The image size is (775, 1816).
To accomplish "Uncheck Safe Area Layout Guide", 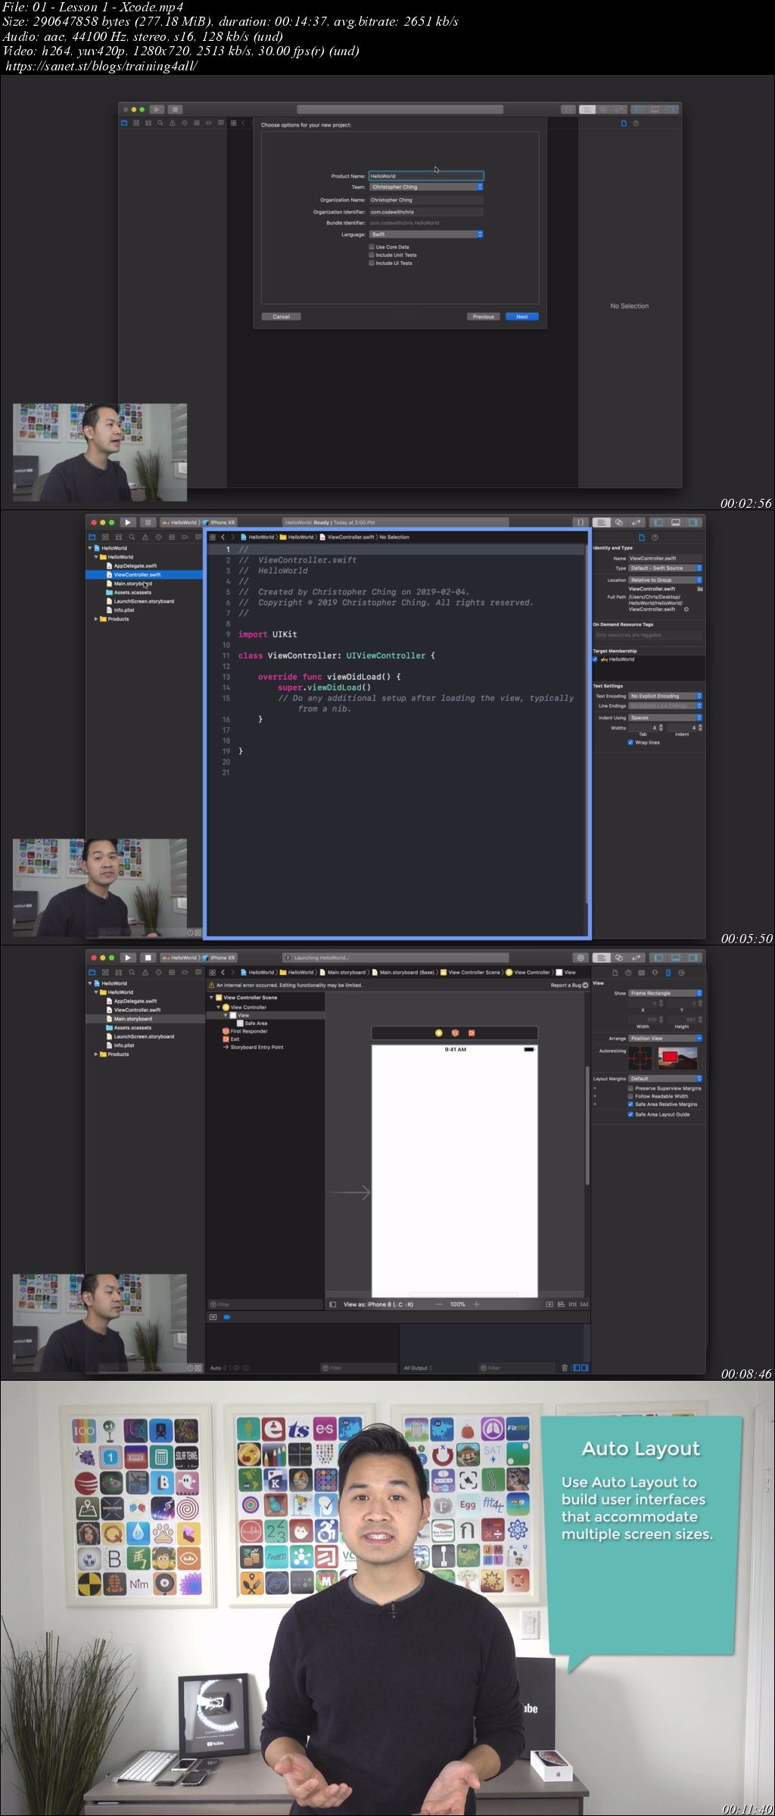I will (630, 1114).
